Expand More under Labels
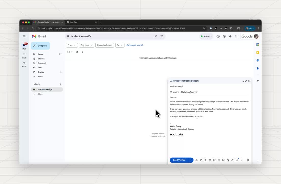 click(x=40, y=94)
